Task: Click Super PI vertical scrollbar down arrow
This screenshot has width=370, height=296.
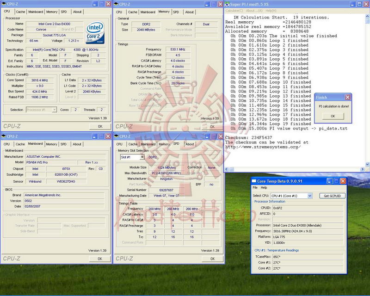Action: [367, 165]
